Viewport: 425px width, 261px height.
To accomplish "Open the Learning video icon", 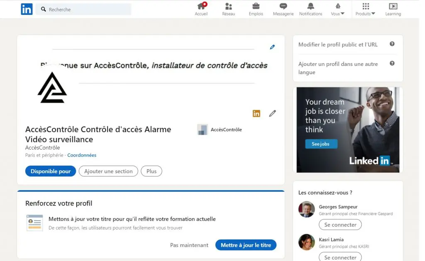I will [393, 7].
